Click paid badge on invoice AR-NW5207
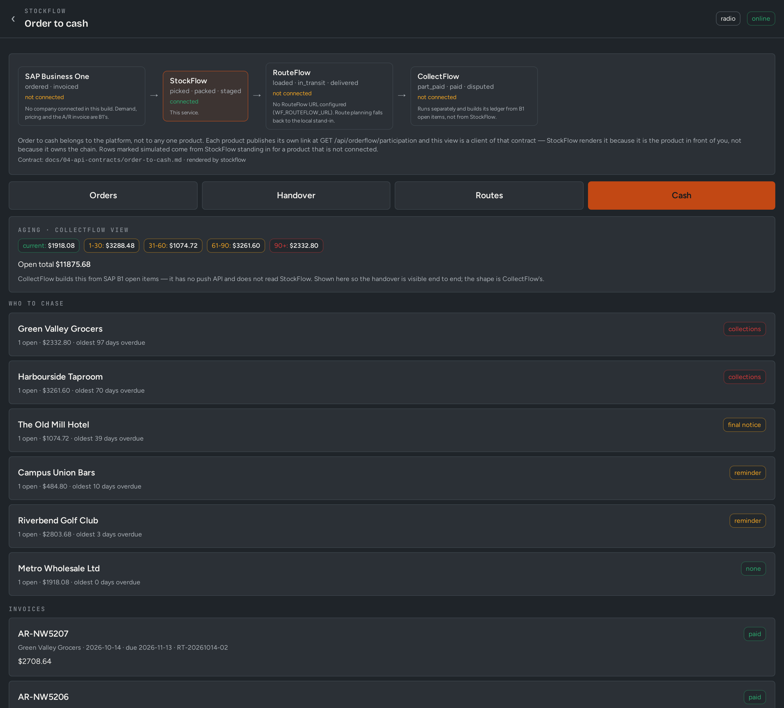Screen dimensions: 784x708 [x=754, y=634]
